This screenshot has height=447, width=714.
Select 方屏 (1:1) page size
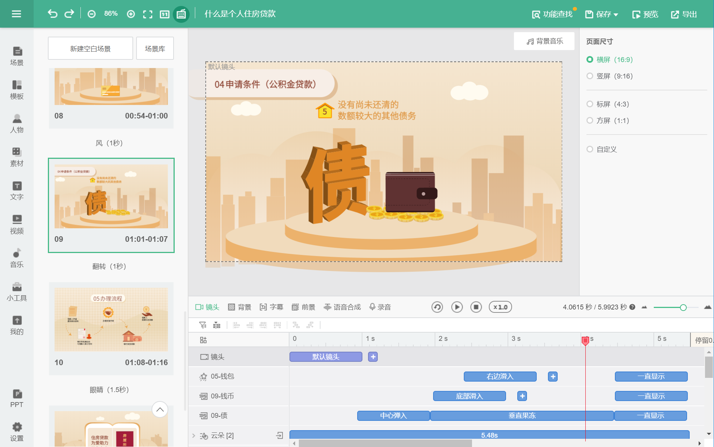click(x=608, y=120)
